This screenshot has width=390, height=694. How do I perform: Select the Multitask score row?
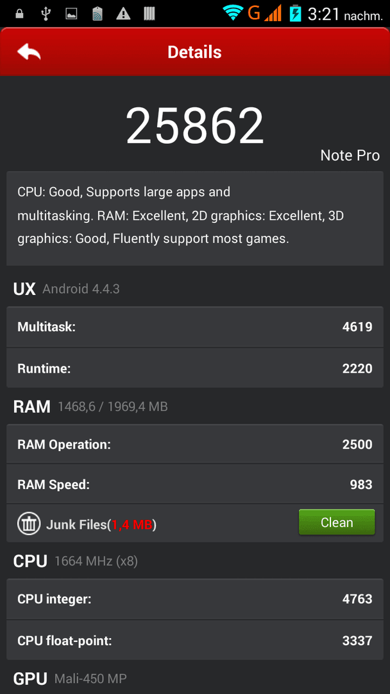click(x=195, y=326)
